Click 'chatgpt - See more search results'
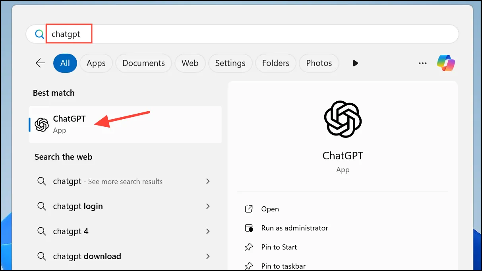Viewport: 482px width, 271px height. click(x=108, y=182)
